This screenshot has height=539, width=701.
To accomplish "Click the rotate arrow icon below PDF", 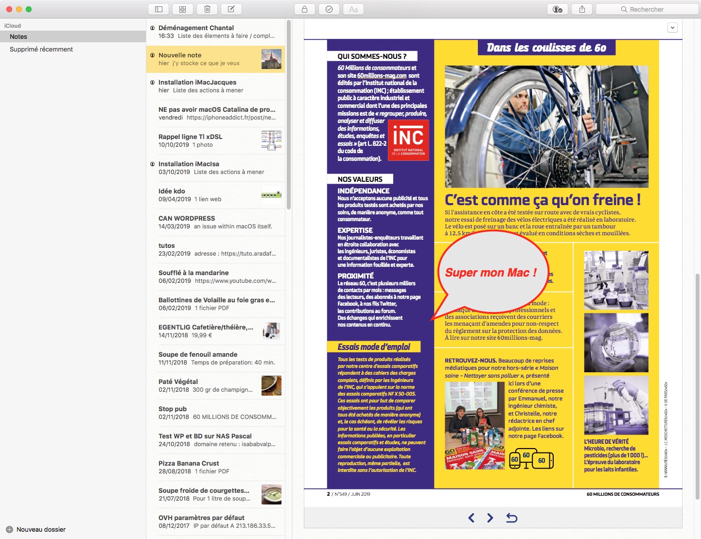I will click(x=511, y=518).
